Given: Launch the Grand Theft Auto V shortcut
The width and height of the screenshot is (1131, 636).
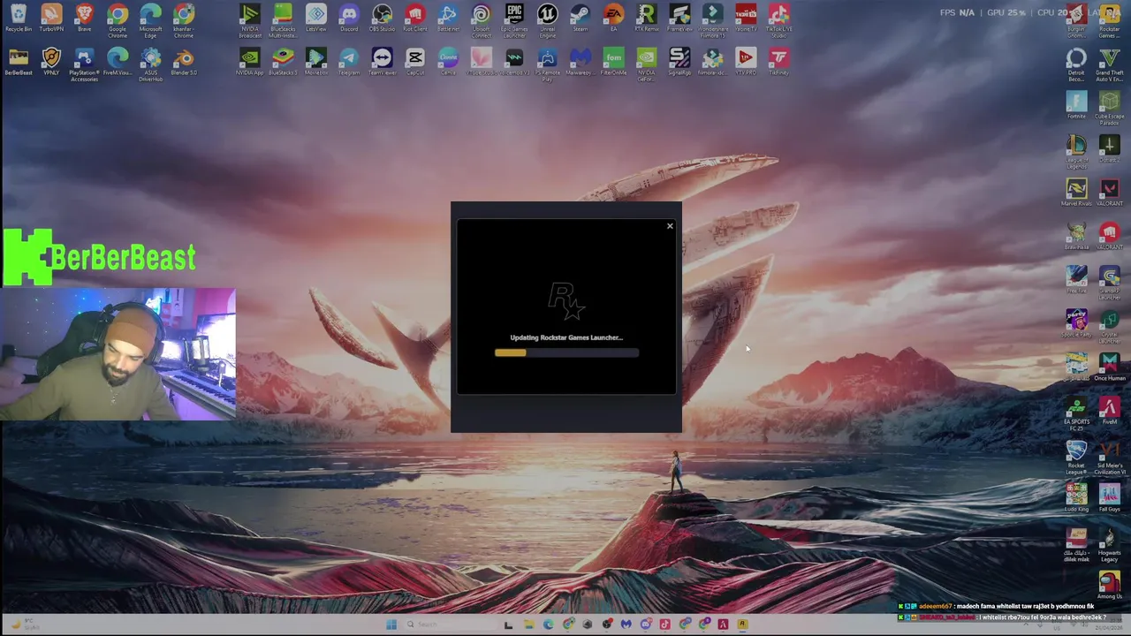Looking at the screenshot, I should pyautogui.click(x=1109, y=65).
